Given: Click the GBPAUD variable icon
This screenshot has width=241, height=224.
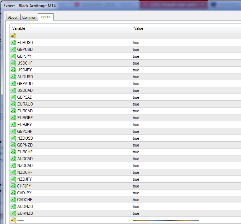Looking at the screenshot, I should click(x=13, y=84).
